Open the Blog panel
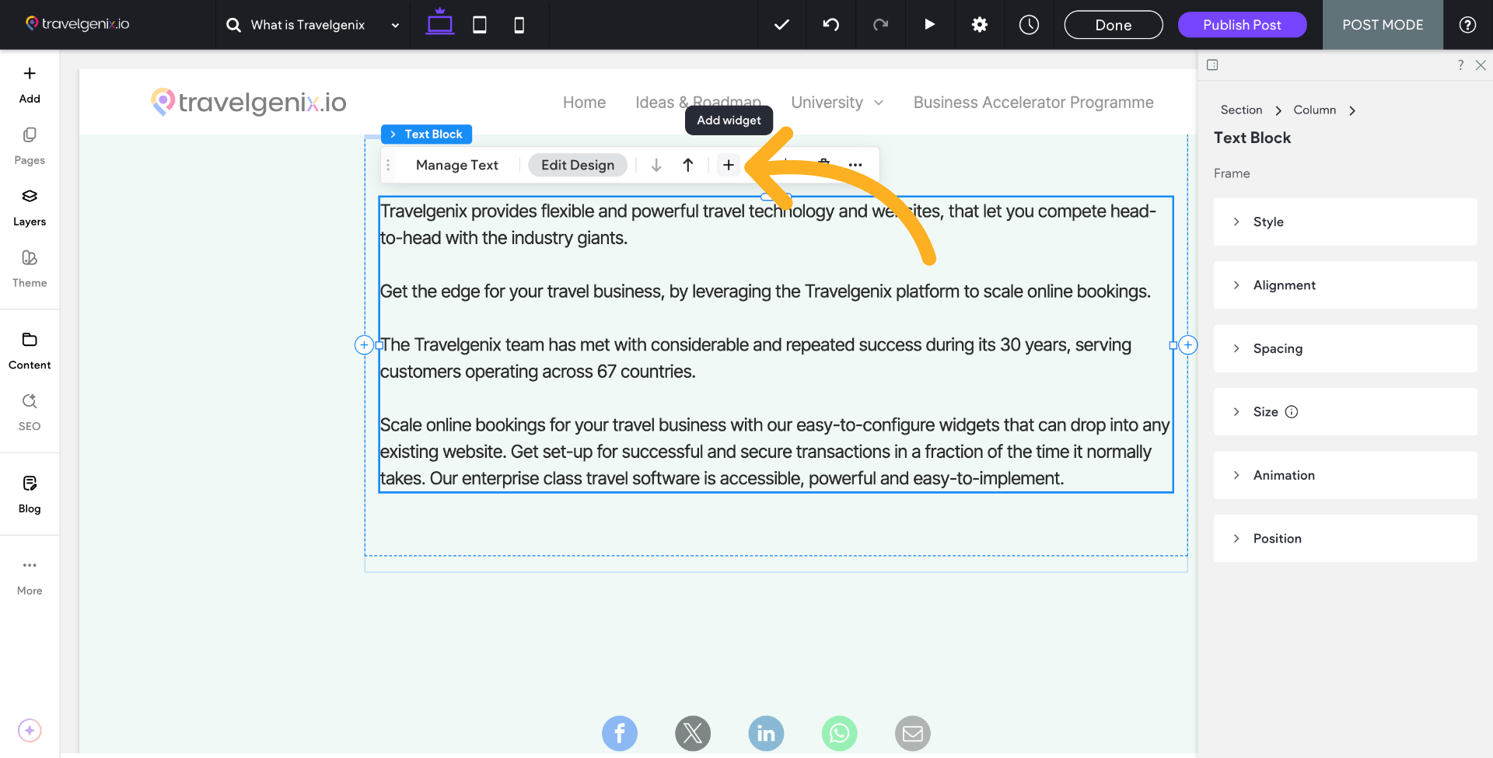The image size is (1493, 758). pos(30,494)
